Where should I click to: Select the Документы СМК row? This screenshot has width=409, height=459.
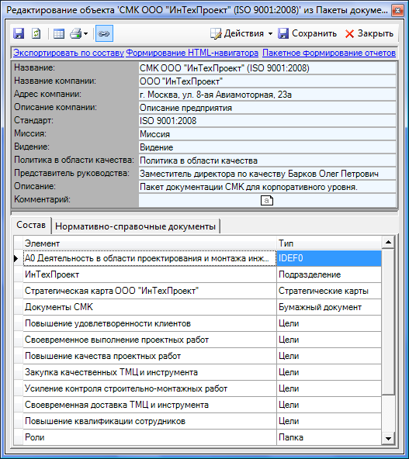(150, 307)
